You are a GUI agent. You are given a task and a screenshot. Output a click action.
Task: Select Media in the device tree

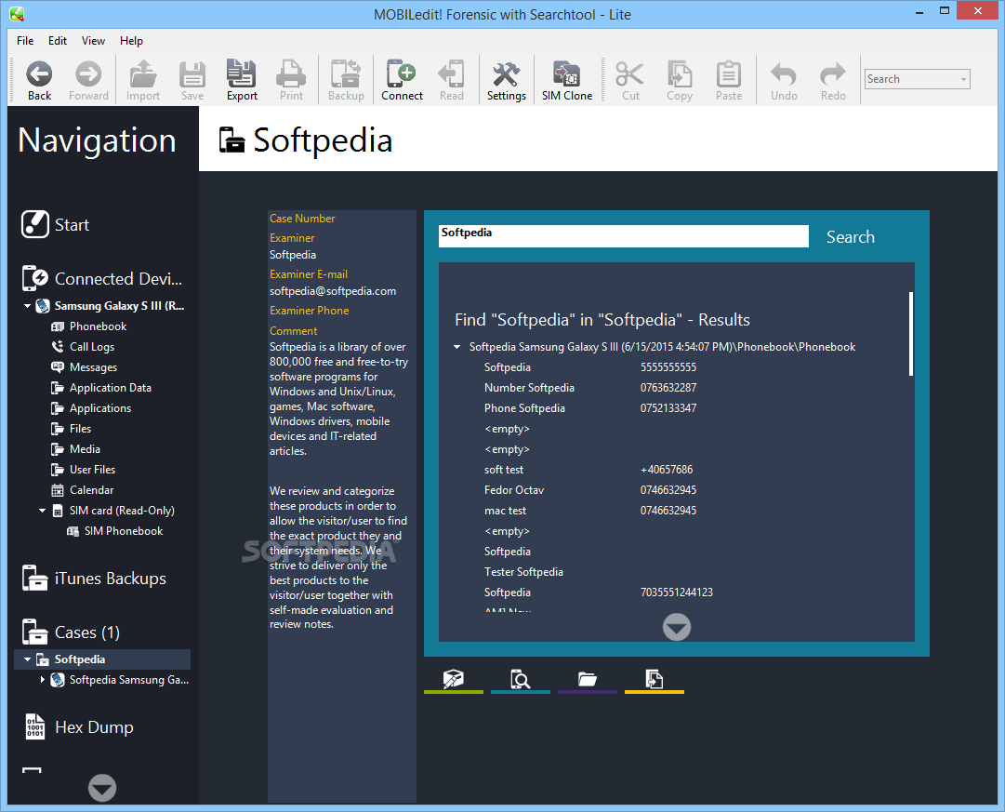pyautogui.click(x=85, y=449)
